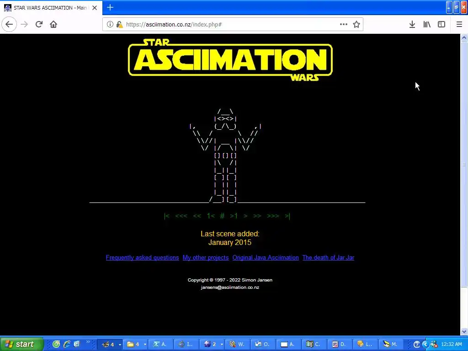The height and width of the screenshot is (351, 468).
Task: Switch to taskbar item labeled O.
Action: tap(262, 345)
